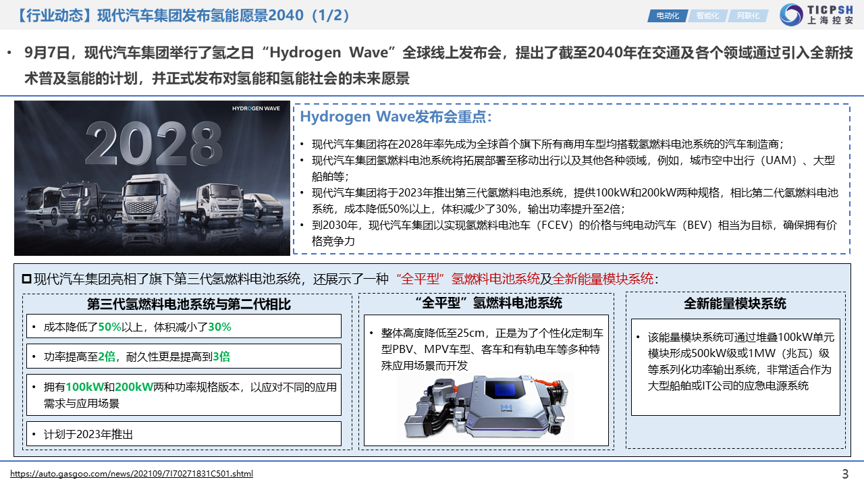Click the 100kW和200kW power versions box
The height and width of the screenshot is (486, 864).
[184, 394]
